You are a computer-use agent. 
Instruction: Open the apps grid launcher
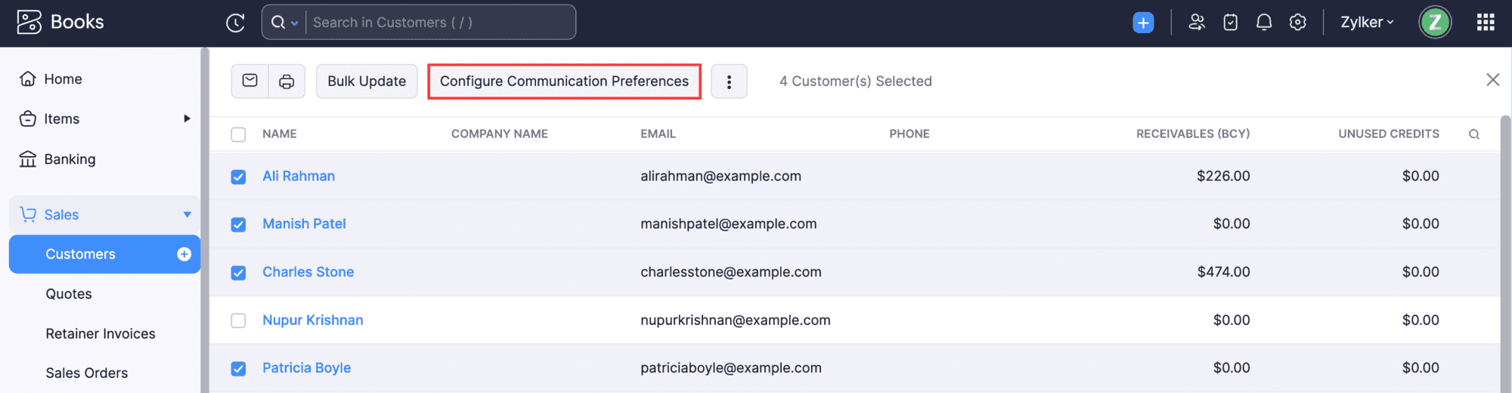[x=1486, y=23]
